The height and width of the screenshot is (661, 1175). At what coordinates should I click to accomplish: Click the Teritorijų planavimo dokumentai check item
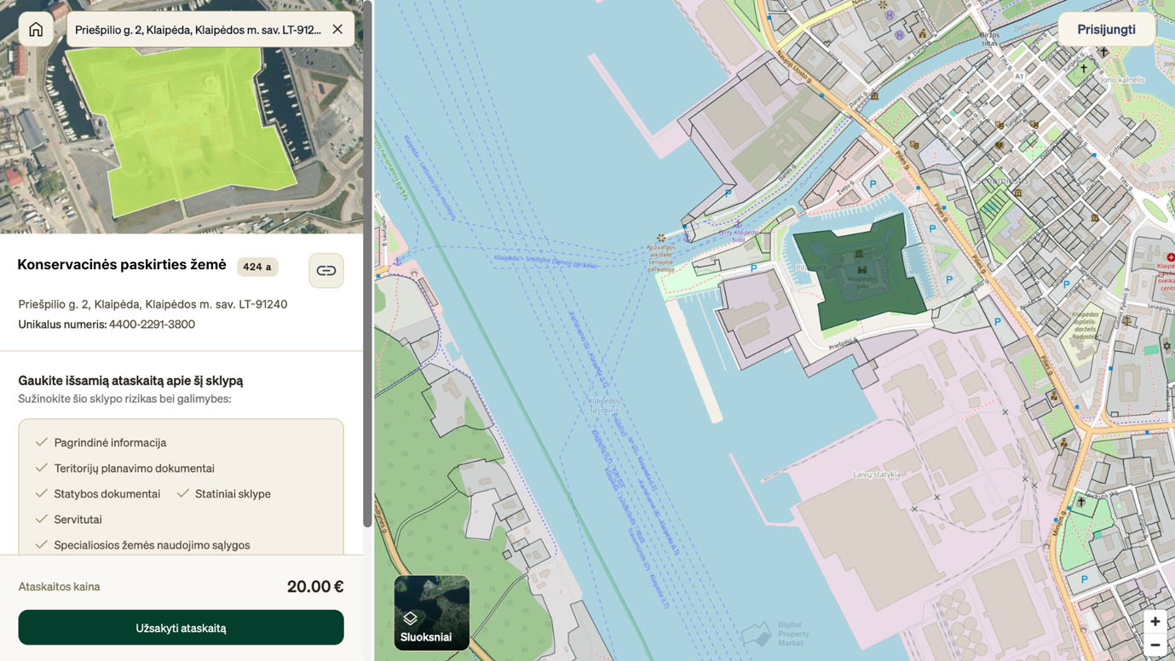click(134, 468)
